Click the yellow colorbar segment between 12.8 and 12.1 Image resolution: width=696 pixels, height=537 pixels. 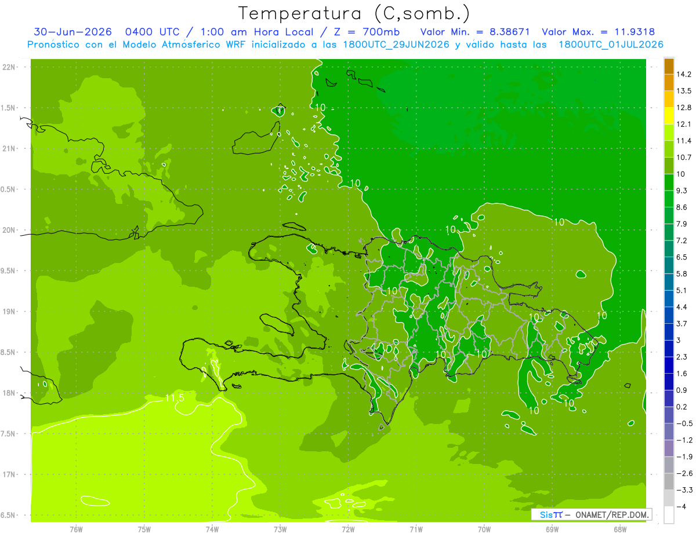[669, 116]
